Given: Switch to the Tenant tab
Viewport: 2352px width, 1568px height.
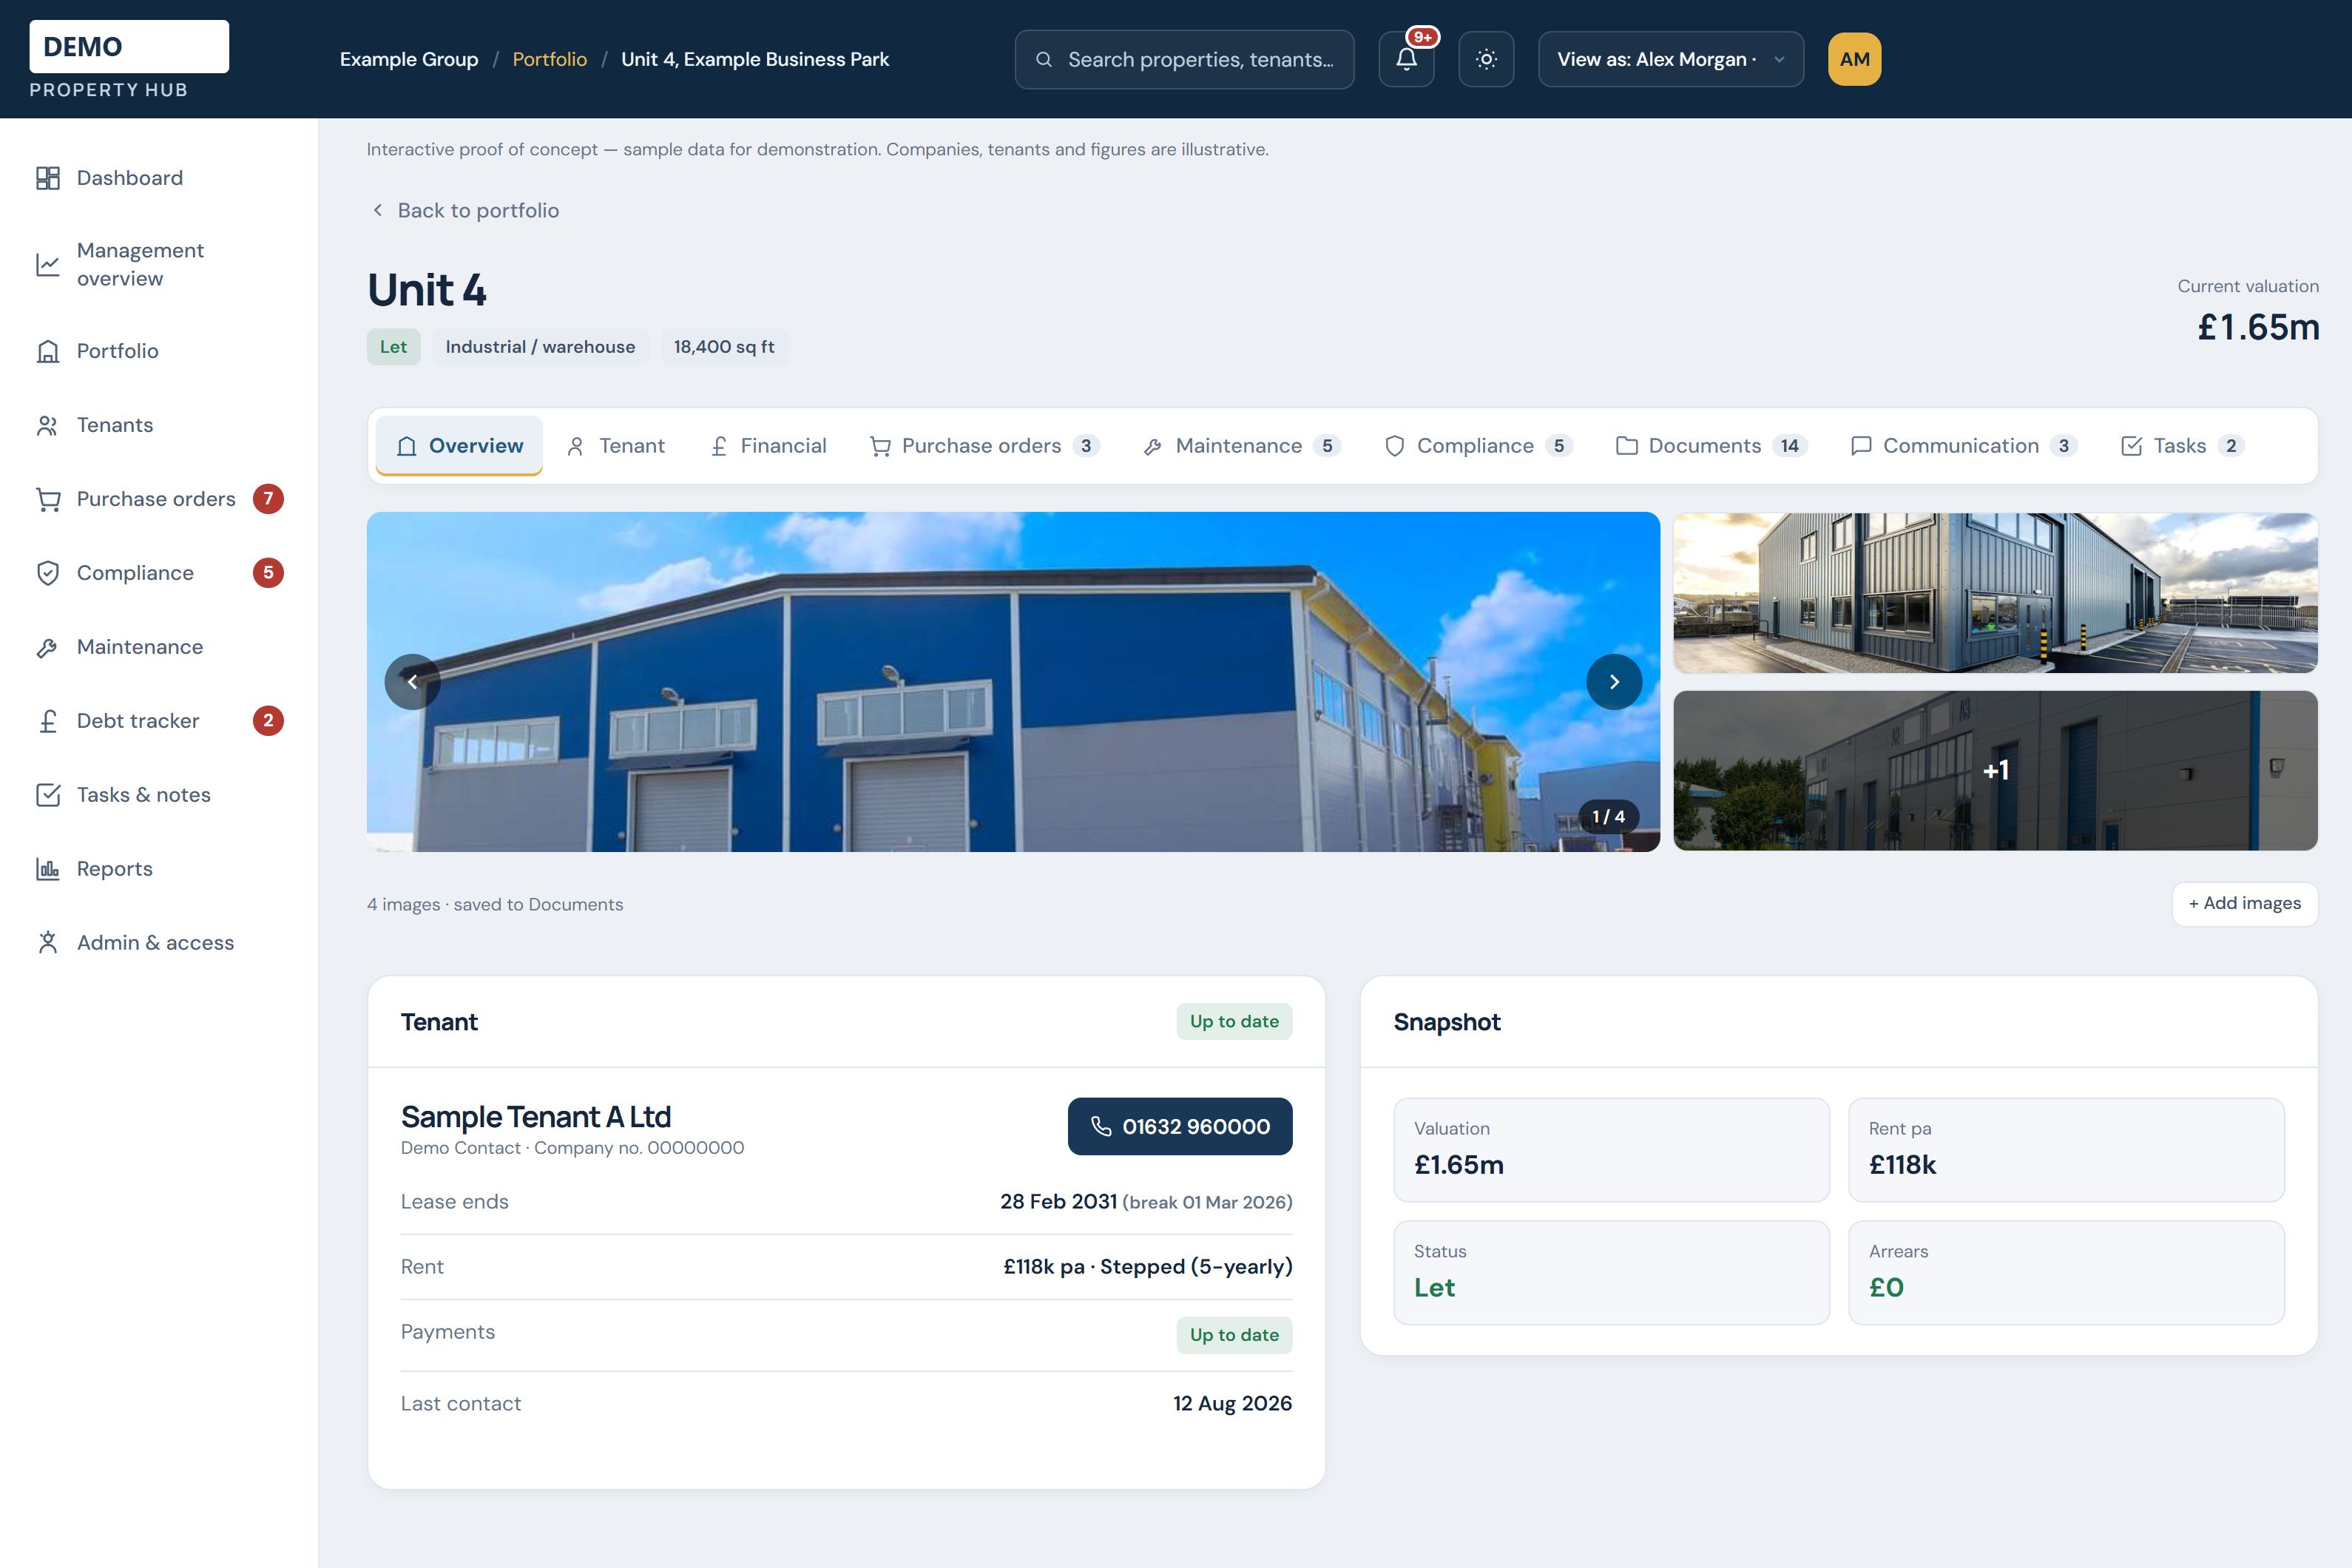Looking at the screenshot, I should coord(616,446).
